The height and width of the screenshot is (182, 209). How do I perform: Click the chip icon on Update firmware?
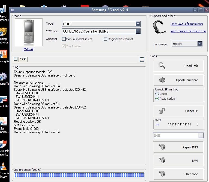pyautogui.click(x=162, y=80)
